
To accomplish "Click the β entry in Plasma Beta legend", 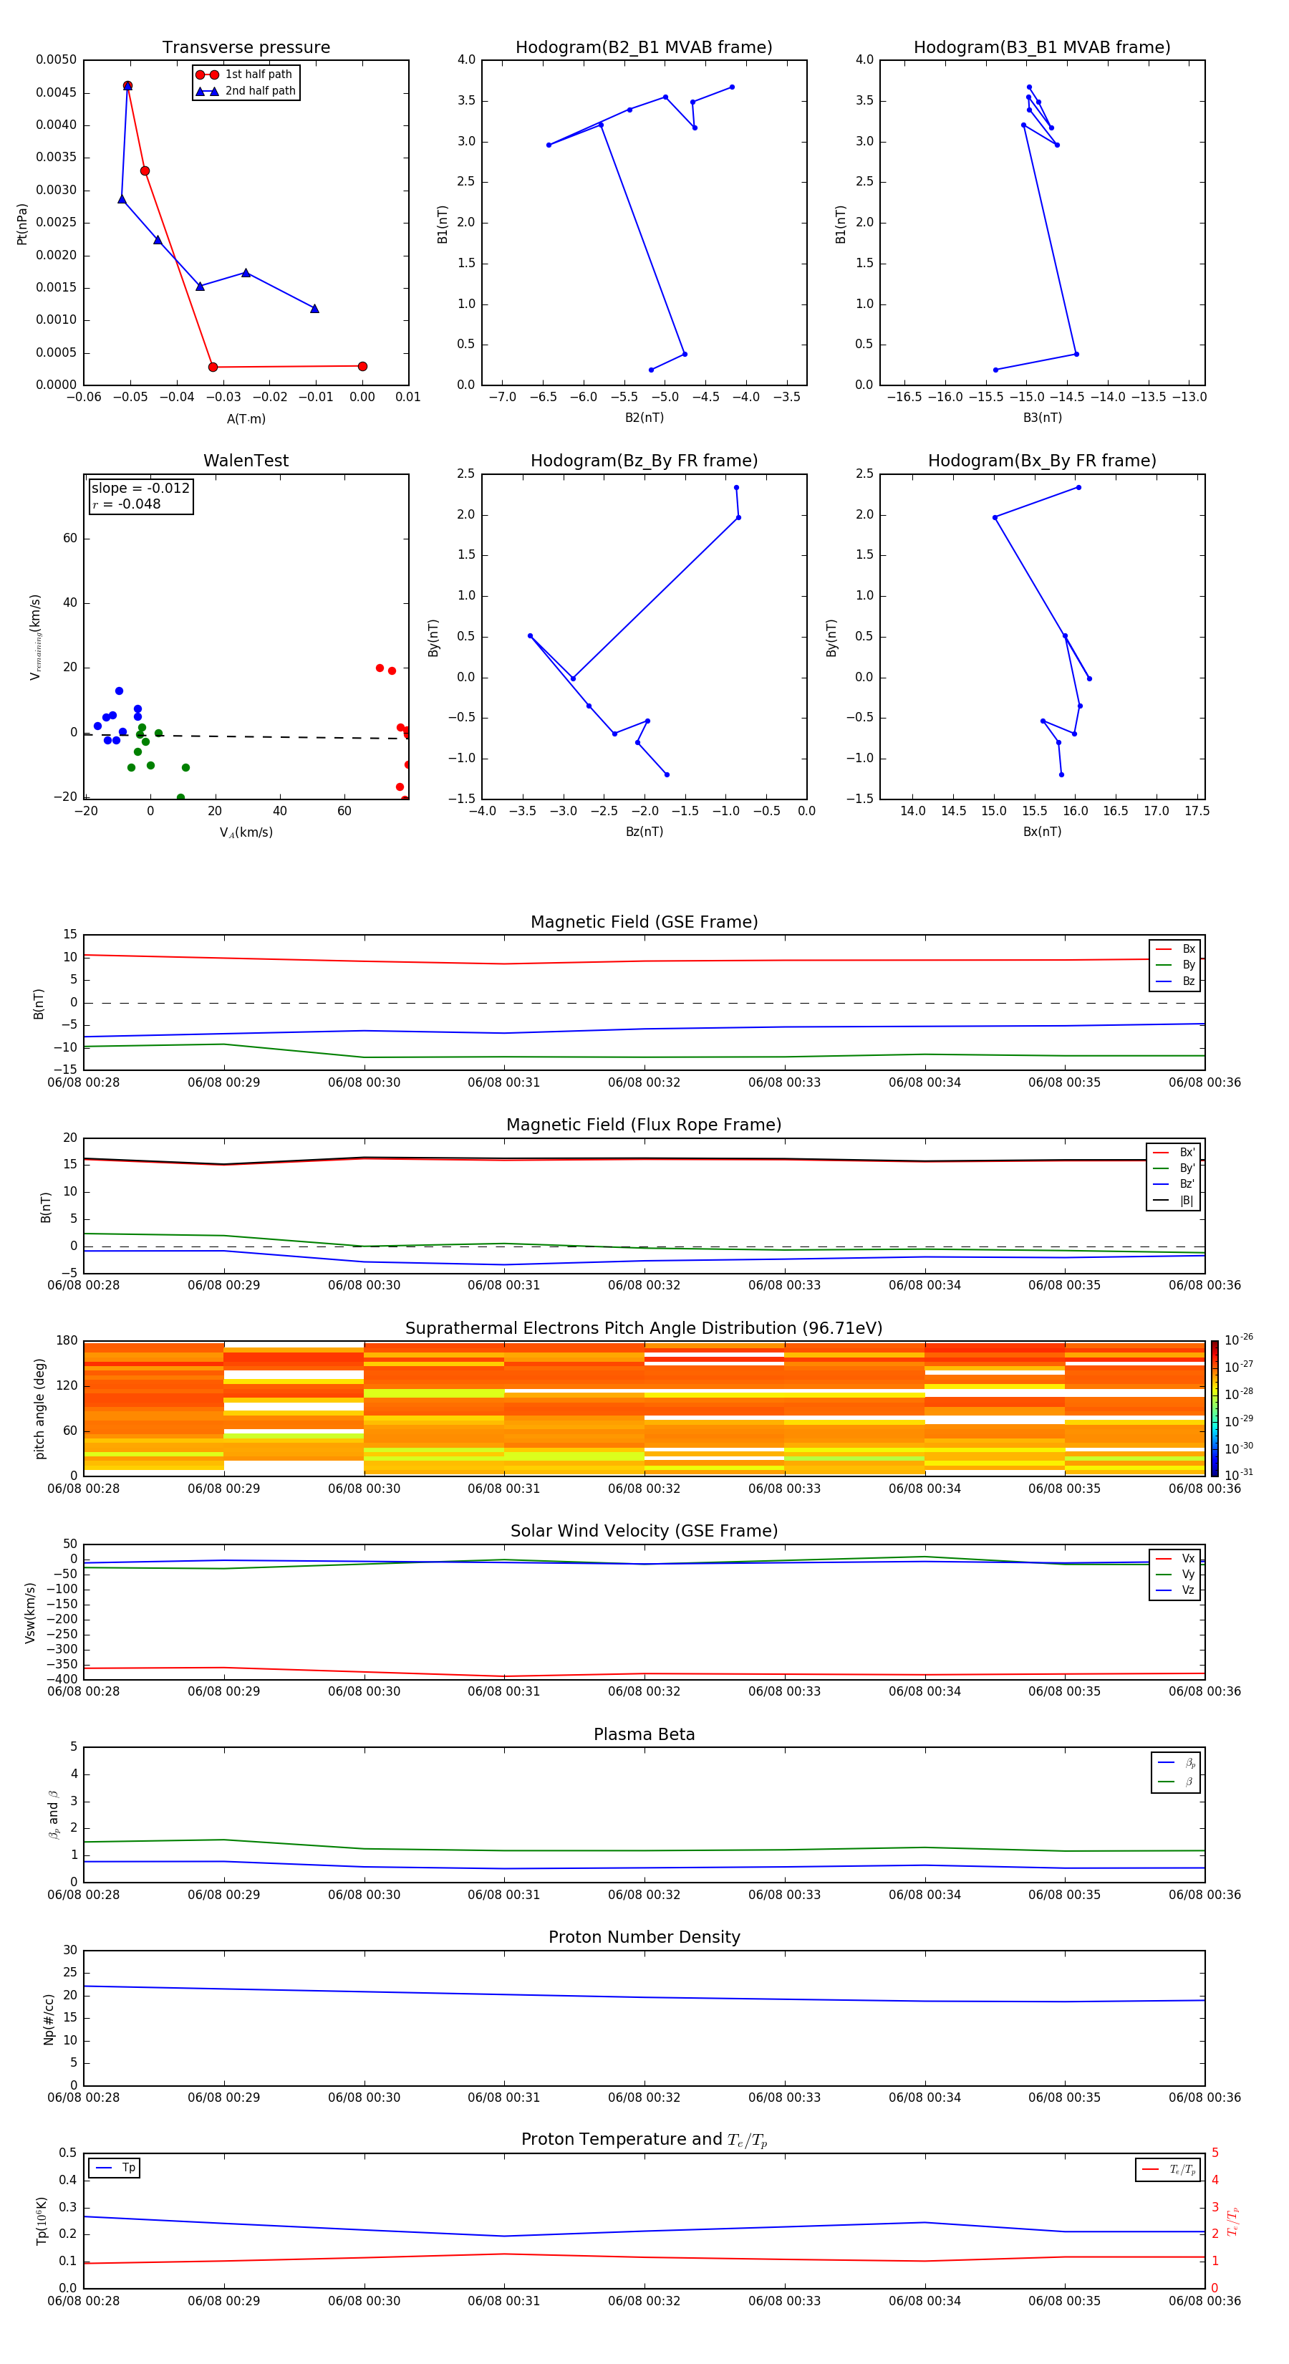I will pos(1176,1782).
